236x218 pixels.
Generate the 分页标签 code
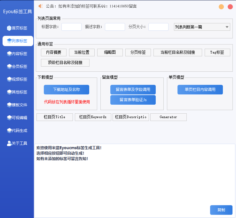pos(138,52)
